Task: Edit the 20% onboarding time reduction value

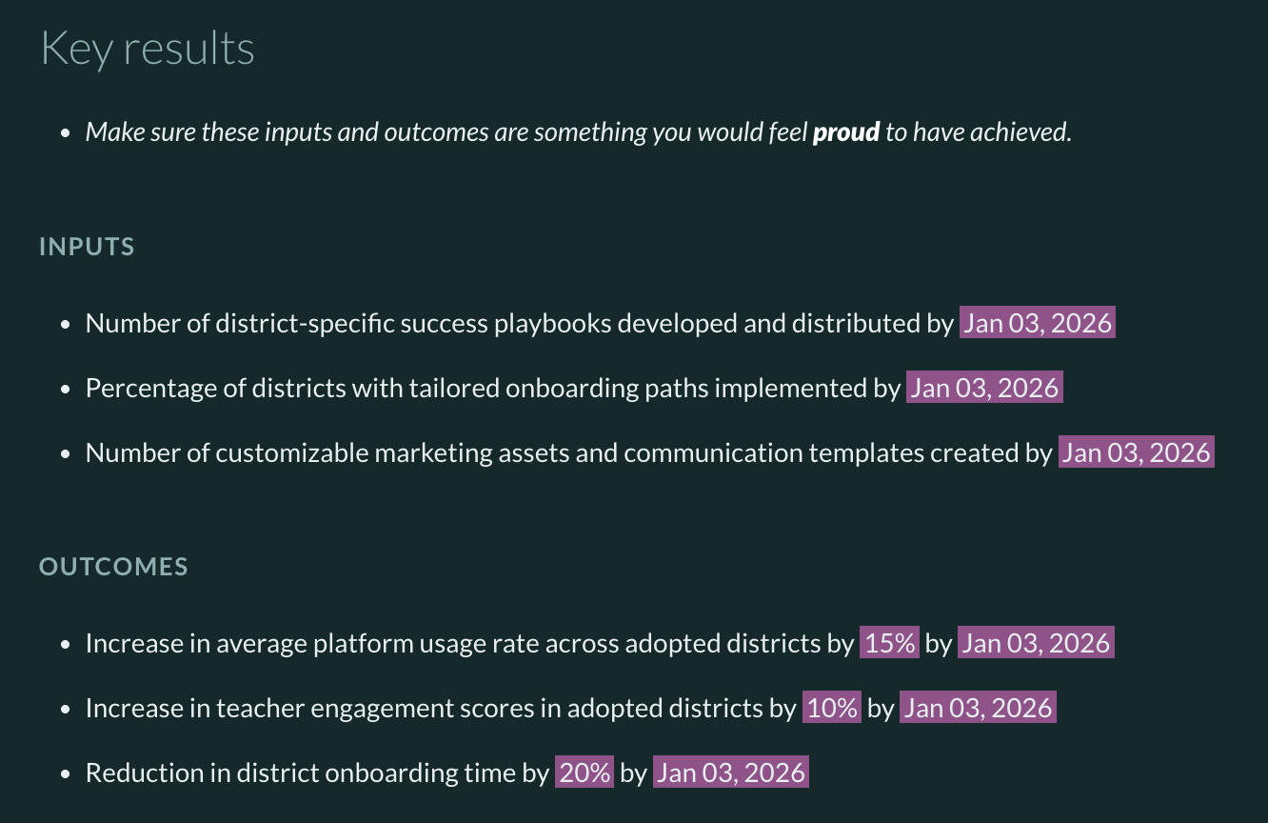Action: 584,773
